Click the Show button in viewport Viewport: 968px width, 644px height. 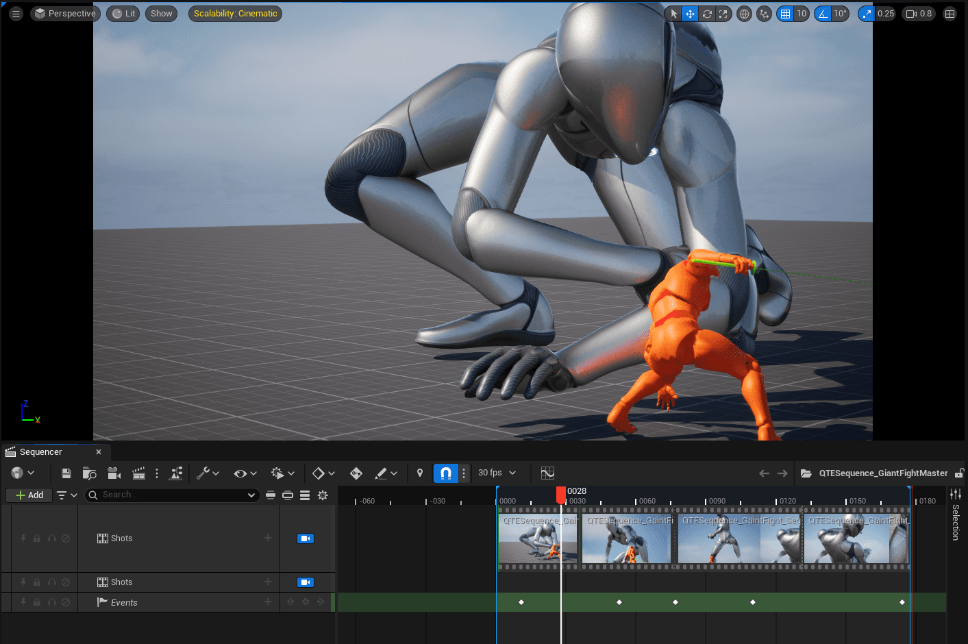[161, 14]
